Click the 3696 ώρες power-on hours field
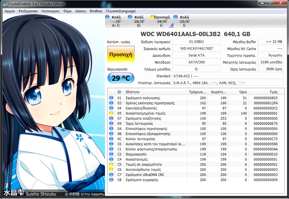Image resolution: width=289 pixels, height=199 pixels. pos(271,69)
